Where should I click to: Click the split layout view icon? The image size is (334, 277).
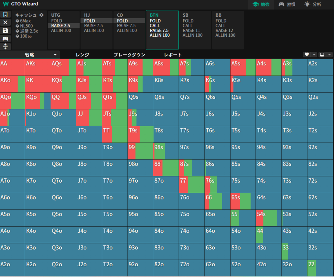(x=322, y=55)
